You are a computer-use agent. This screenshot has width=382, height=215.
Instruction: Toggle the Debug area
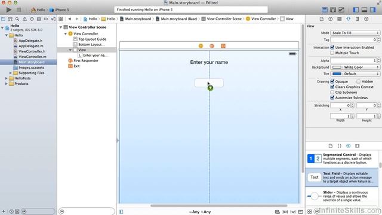365,10
